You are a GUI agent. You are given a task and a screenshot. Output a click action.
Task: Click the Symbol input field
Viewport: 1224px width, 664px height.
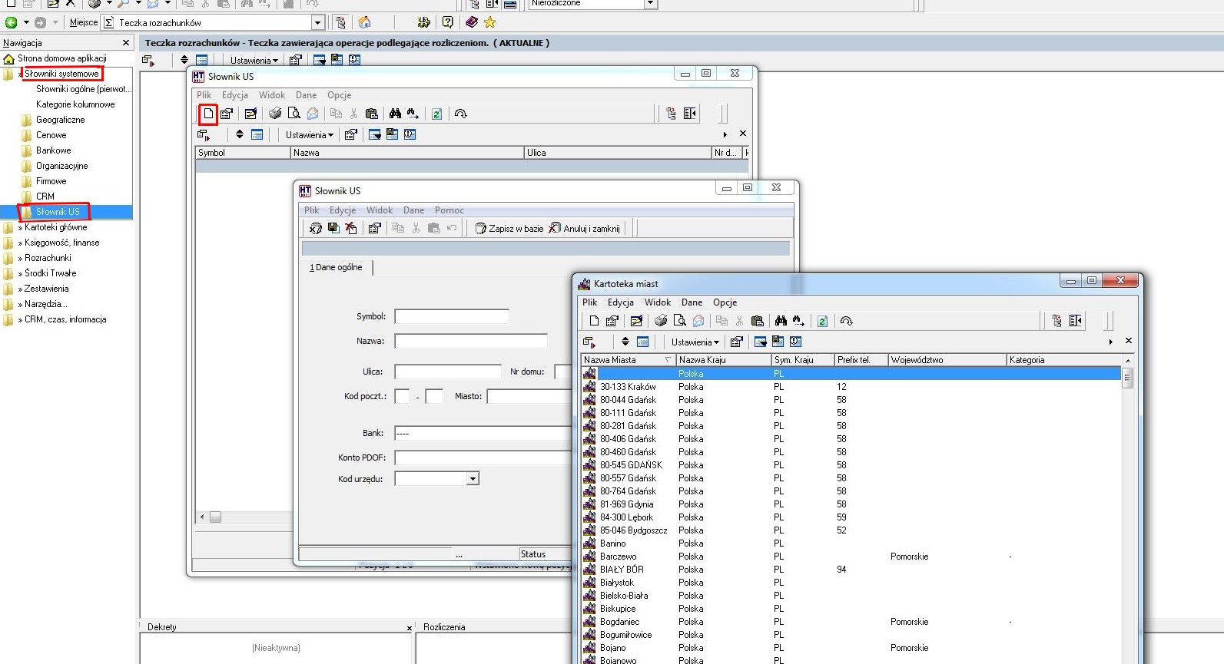[x=452, y=316]
